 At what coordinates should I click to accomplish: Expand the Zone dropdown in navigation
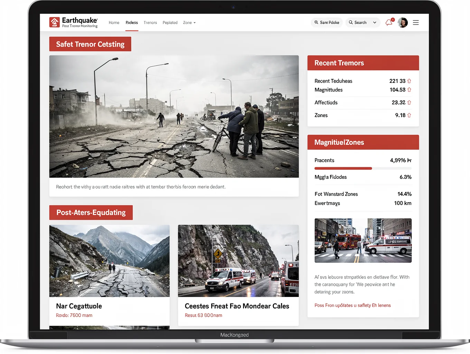coord(189,23)
